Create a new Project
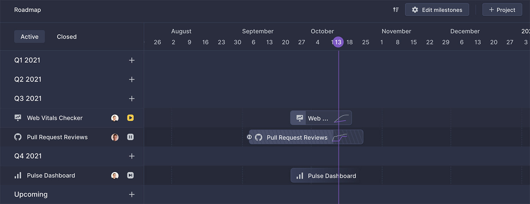Image resolution: width=530 pixels, height=204 pixels. [502, 10]
